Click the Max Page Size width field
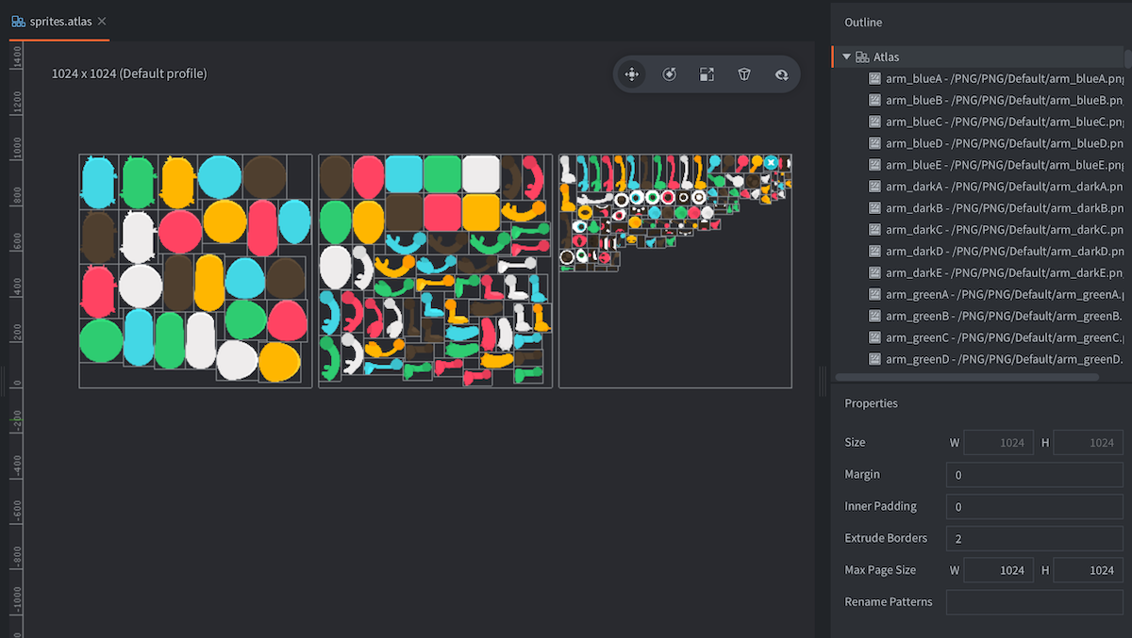Screen dimensions: 1132x638 pos(998,570)
